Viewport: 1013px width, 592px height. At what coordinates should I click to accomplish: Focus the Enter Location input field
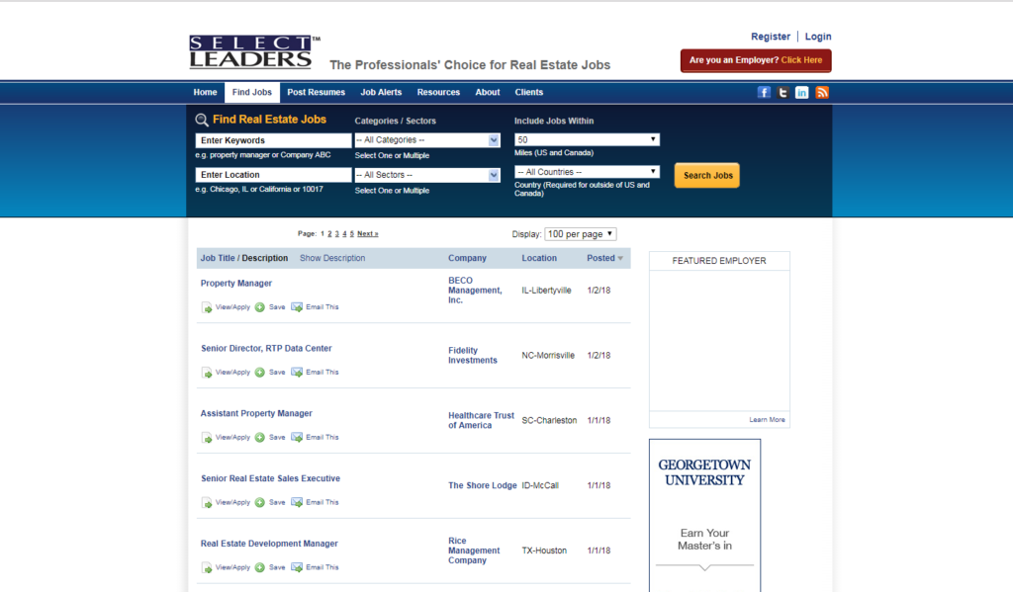click(x=273, y=175)
